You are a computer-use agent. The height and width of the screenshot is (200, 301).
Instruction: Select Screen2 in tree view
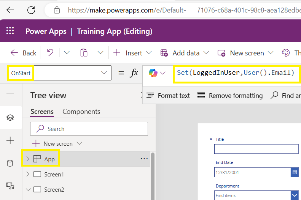54,189
